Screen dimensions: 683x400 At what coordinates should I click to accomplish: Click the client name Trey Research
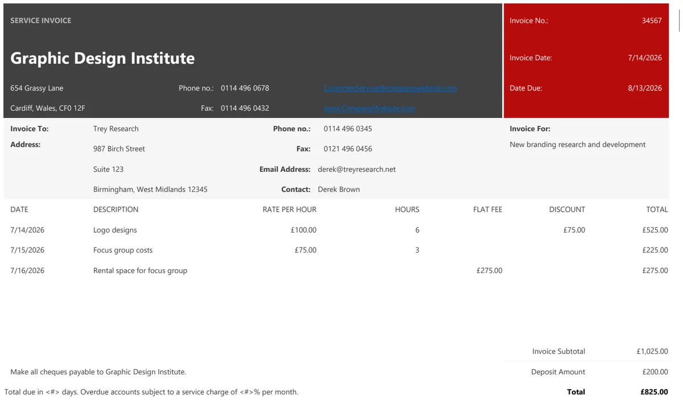click(x=116, y=129)
